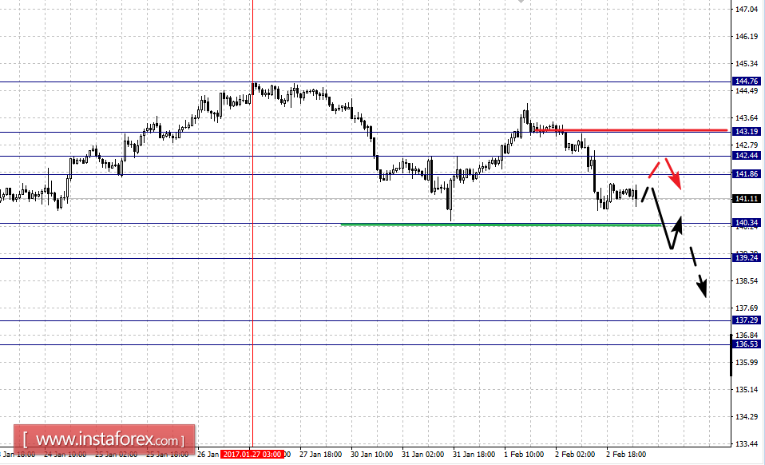Click the 147.04 value on price axis

tap(747, 10)
